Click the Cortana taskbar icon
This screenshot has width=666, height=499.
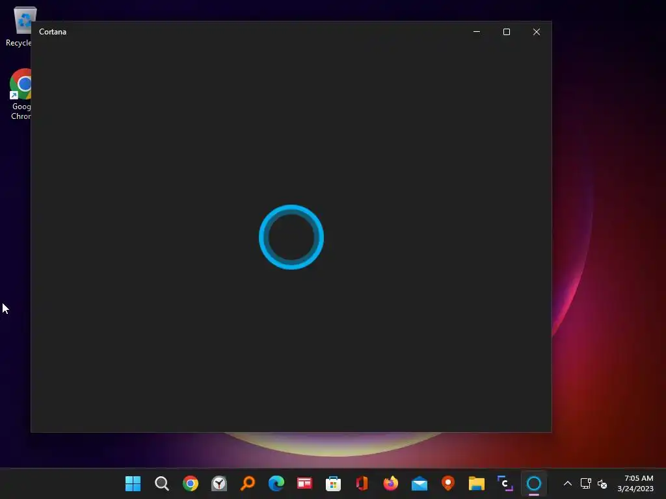click(533, 483)
